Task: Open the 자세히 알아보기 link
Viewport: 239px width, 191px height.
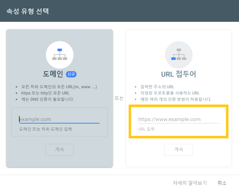Action: 190,183
